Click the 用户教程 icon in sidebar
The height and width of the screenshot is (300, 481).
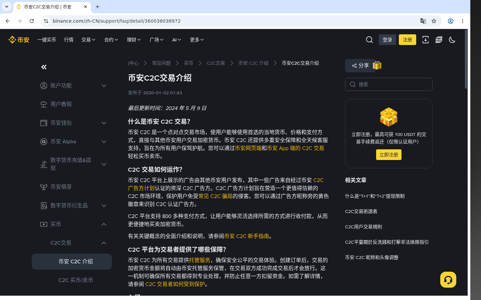pyautogui.click(x=44, y=104)
